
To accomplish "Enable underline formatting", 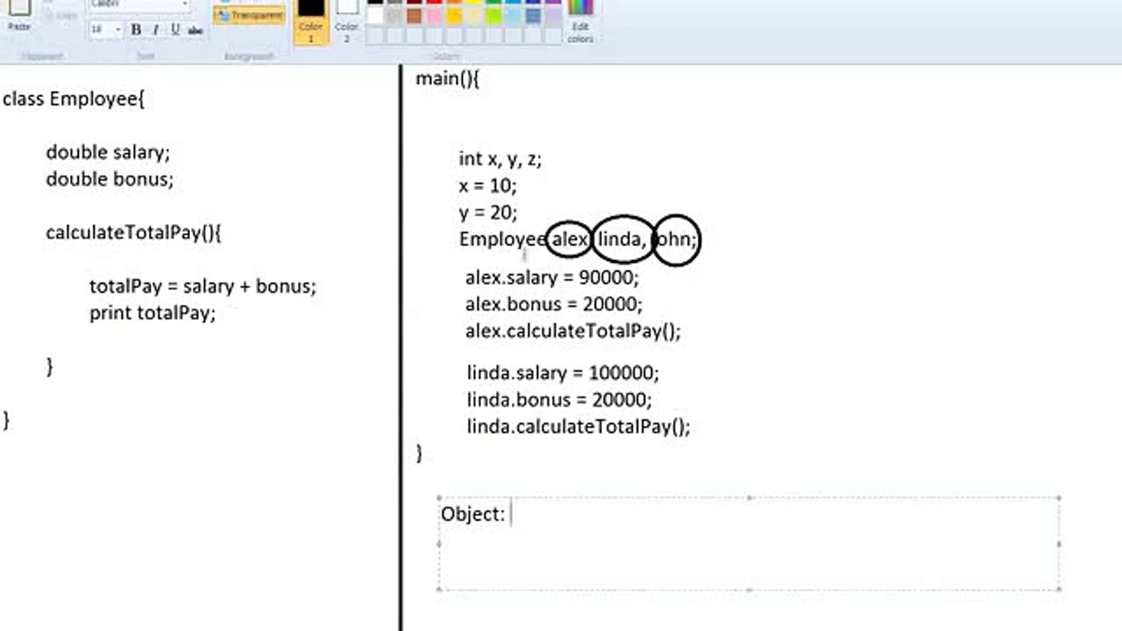I will [x=175, y=30].
